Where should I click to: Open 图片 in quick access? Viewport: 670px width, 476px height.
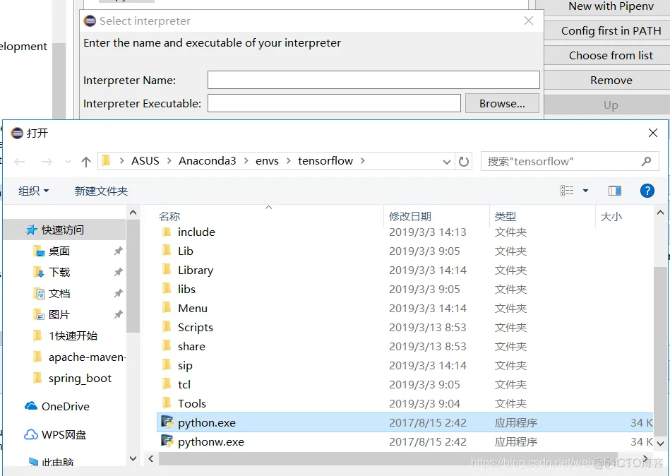(x=59, y=315)
